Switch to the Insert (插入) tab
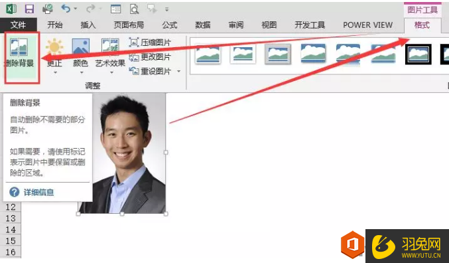The width and height of the screenshot is (449, 263). pyautogui.click(x=88, y=25)
